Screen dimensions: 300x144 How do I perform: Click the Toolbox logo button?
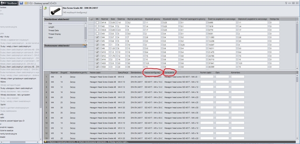click(x=9, y=3)
